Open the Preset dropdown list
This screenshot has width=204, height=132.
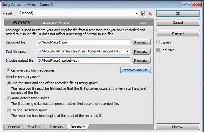(136, 13)
